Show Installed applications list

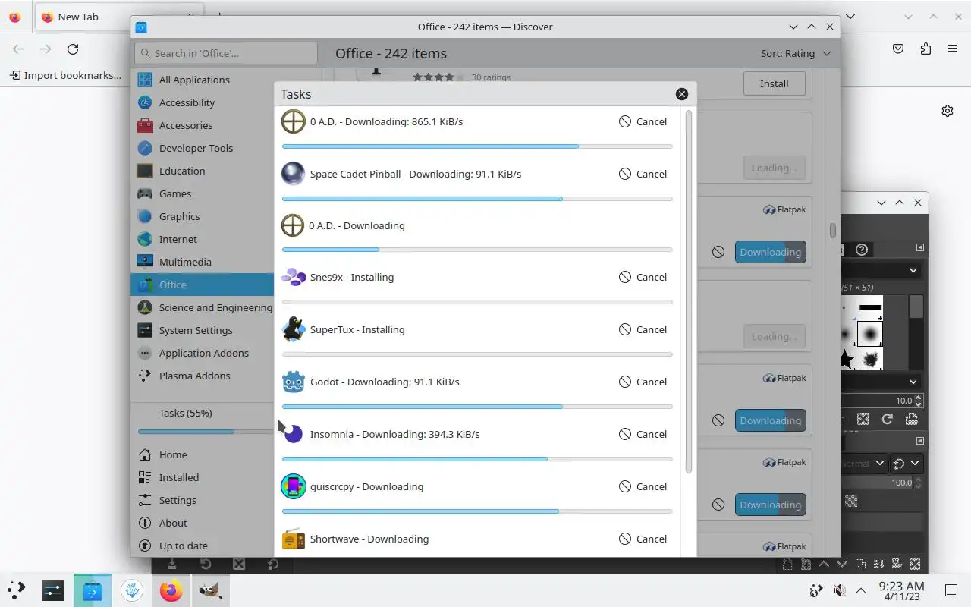(203, 477)
